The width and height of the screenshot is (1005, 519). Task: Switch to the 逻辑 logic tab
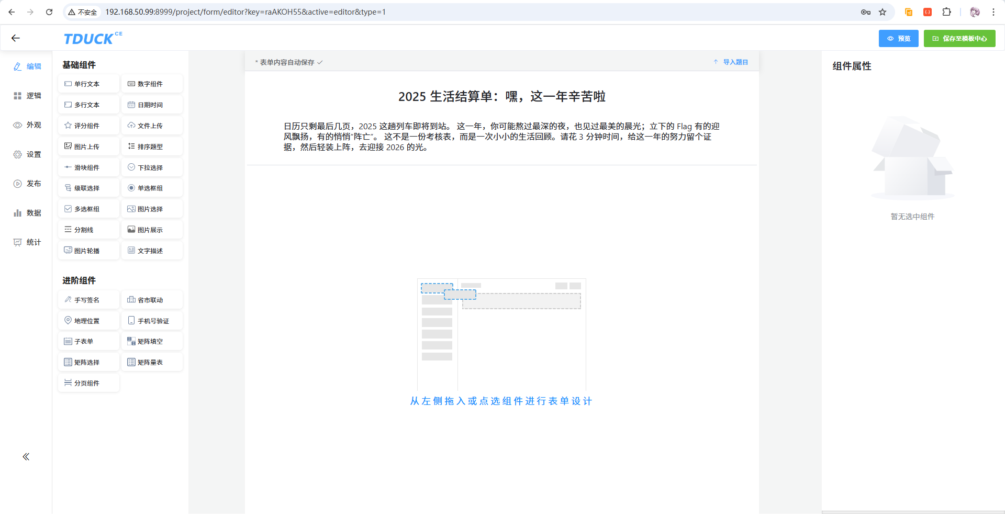(x=27, y=96)
